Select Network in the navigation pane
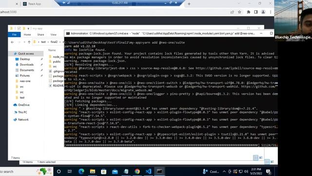The height and width of the screenshot is (176, 312). point(23,119)
